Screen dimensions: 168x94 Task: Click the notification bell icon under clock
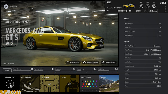[x=166, y=7]
